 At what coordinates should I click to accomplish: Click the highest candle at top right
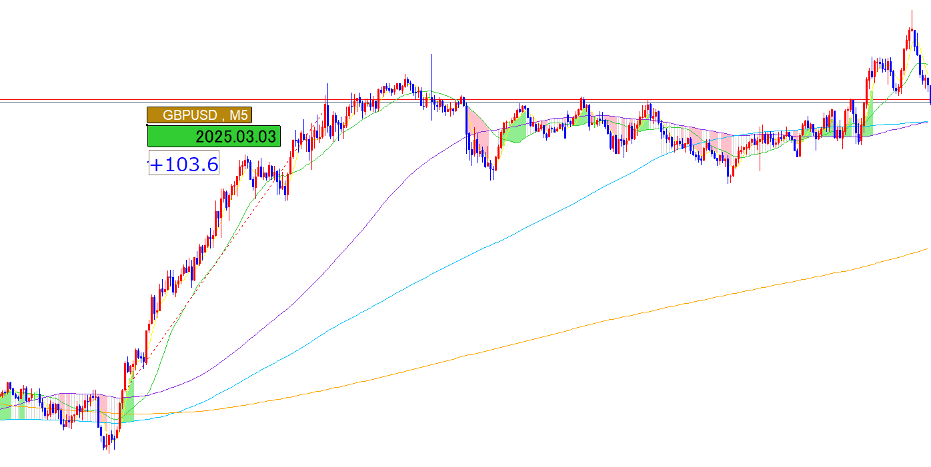click(912, 33)
